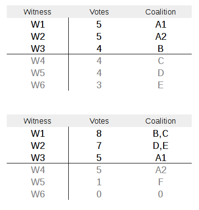Click the Witness header in top table
The image size is (199, 210).
(x=37, y=12)
